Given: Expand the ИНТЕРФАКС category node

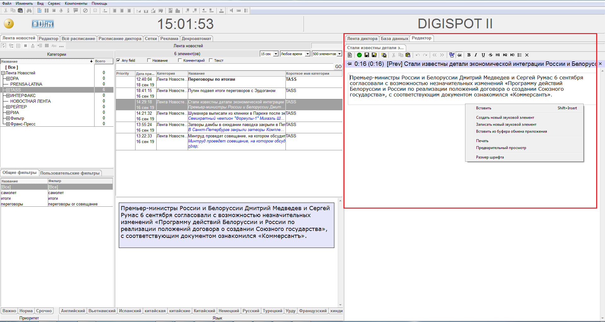Looking at the screenshot, I should coord(8,96).
